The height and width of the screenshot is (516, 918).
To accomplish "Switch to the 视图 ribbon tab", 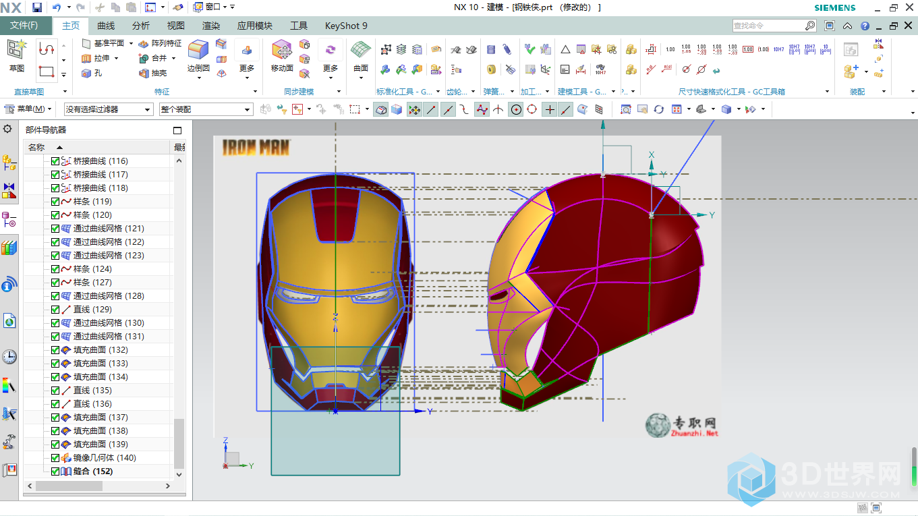I will point(176,26).
